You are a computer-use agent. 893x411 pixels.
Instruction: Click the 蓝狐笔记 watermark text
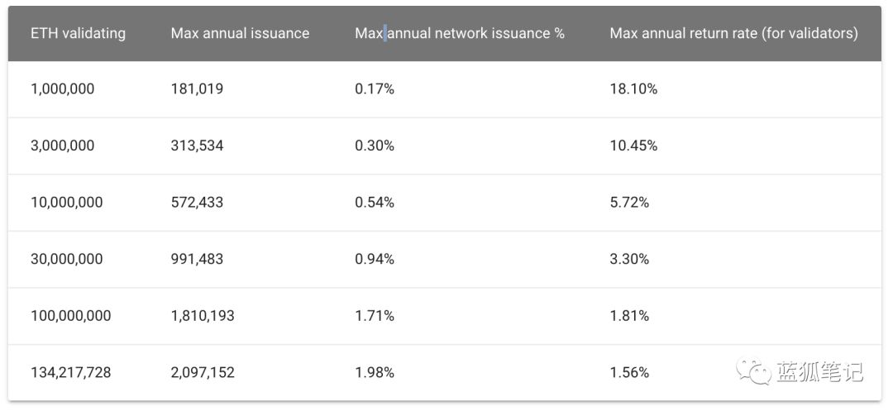pos(819,372)
